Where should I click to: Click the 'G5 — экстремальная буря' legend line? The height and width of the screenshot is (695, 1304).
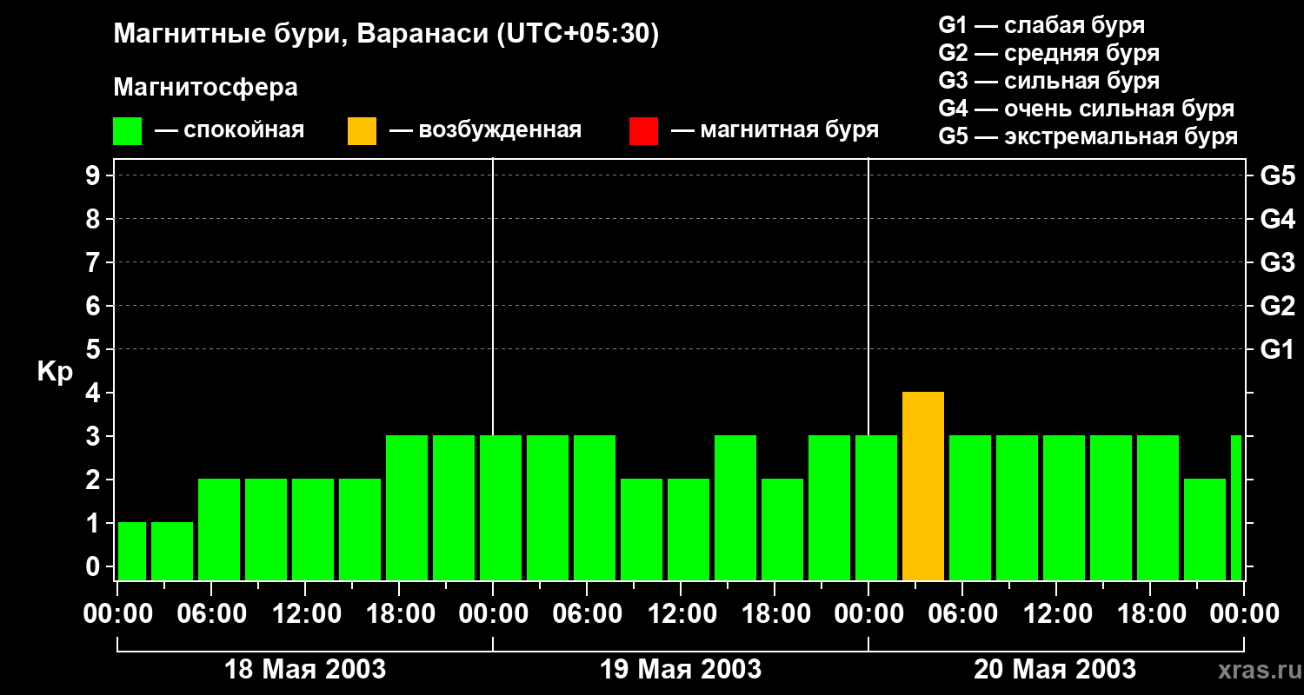click(1088, 137)
